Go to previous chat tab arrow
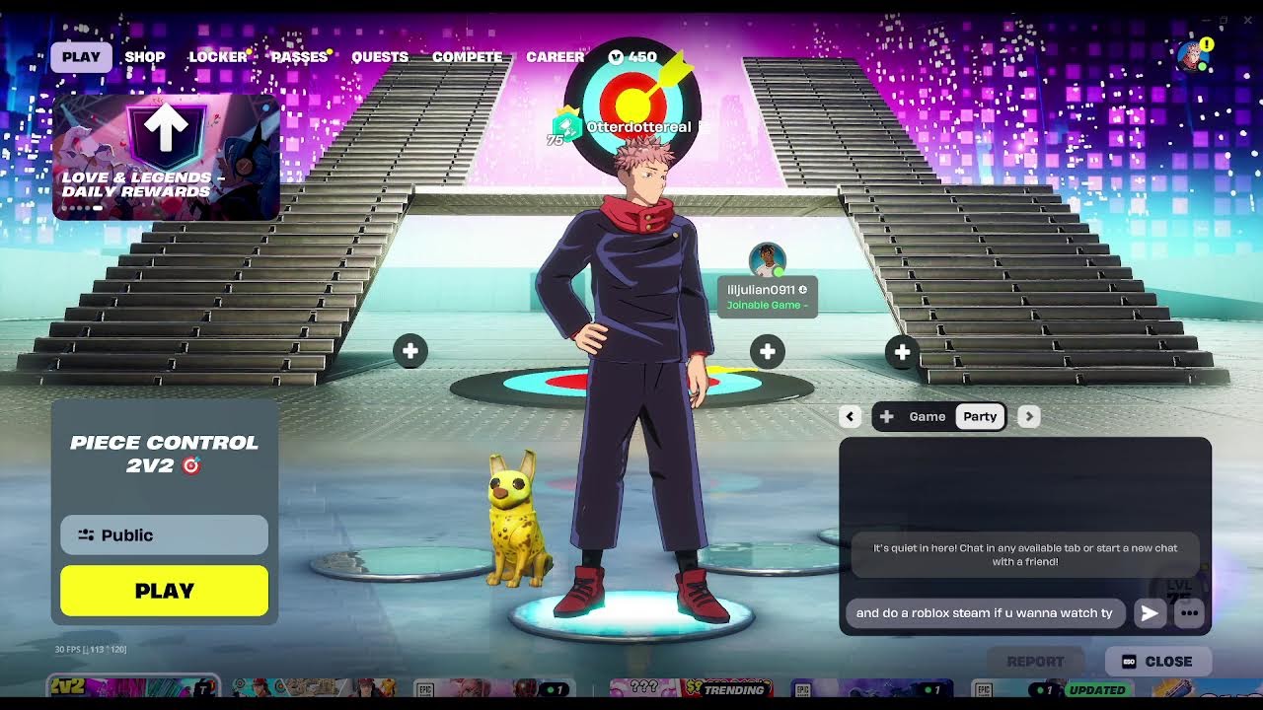1263x710 pixels. pyautogui.click(x=850, y=416)
